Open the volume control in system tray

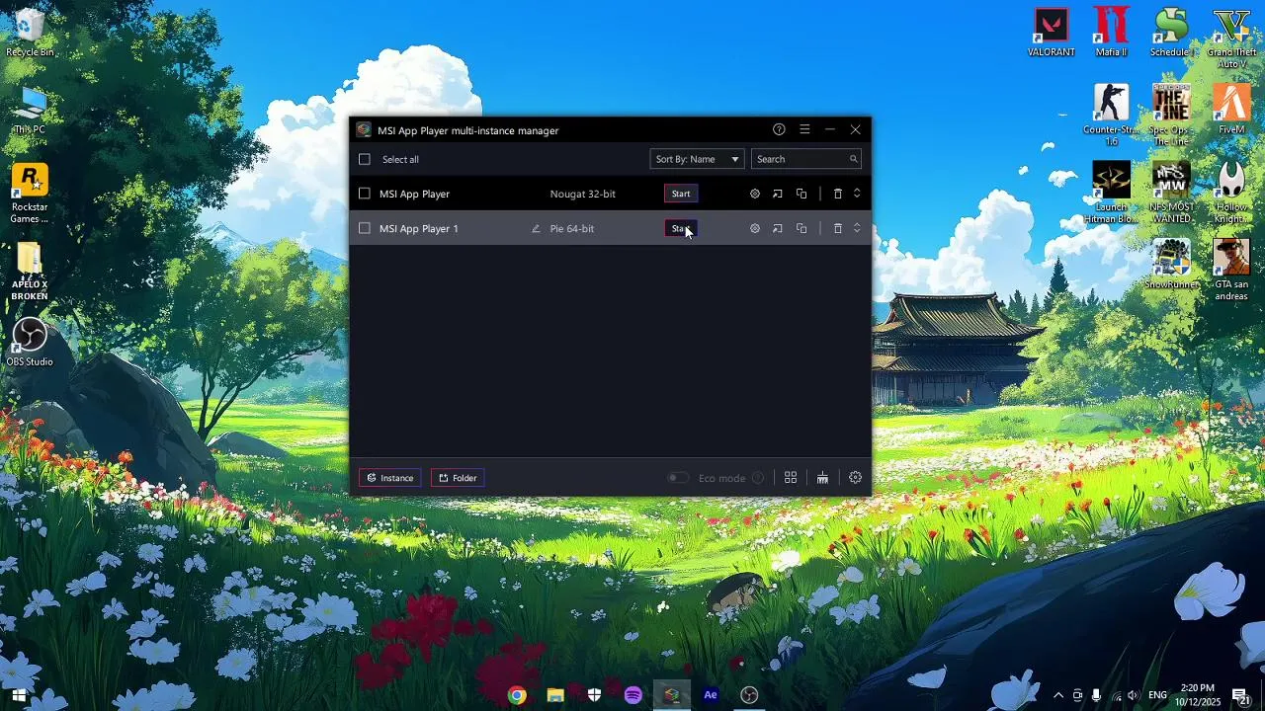pos(1132,695)
